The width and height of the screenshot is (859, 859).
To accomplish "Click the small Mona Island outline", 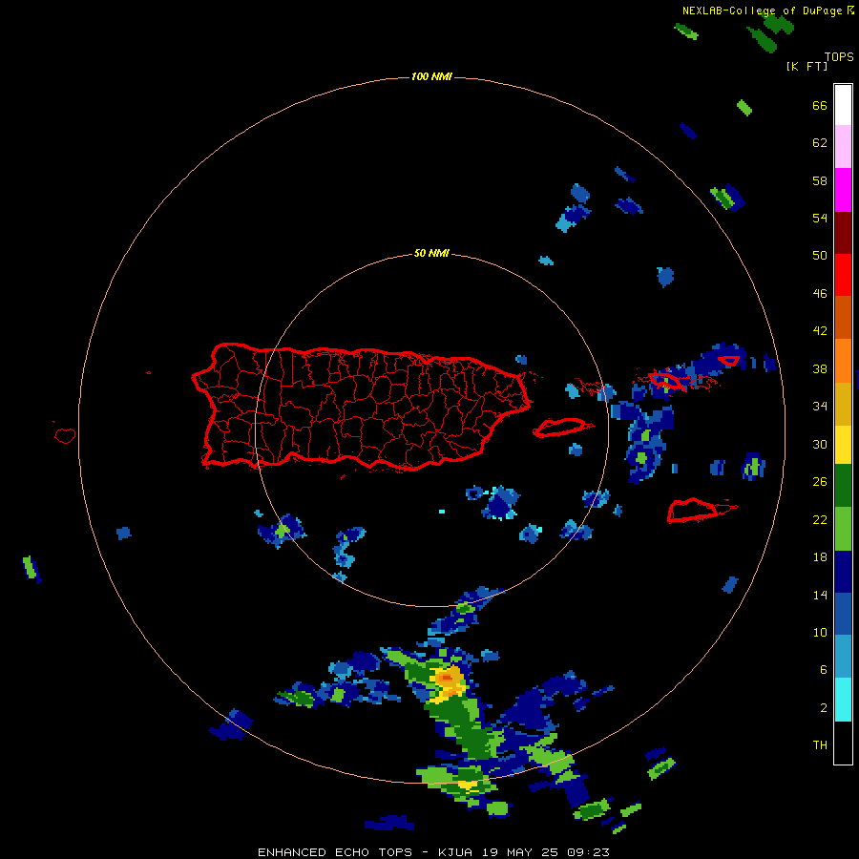I will tap(65, 435).
